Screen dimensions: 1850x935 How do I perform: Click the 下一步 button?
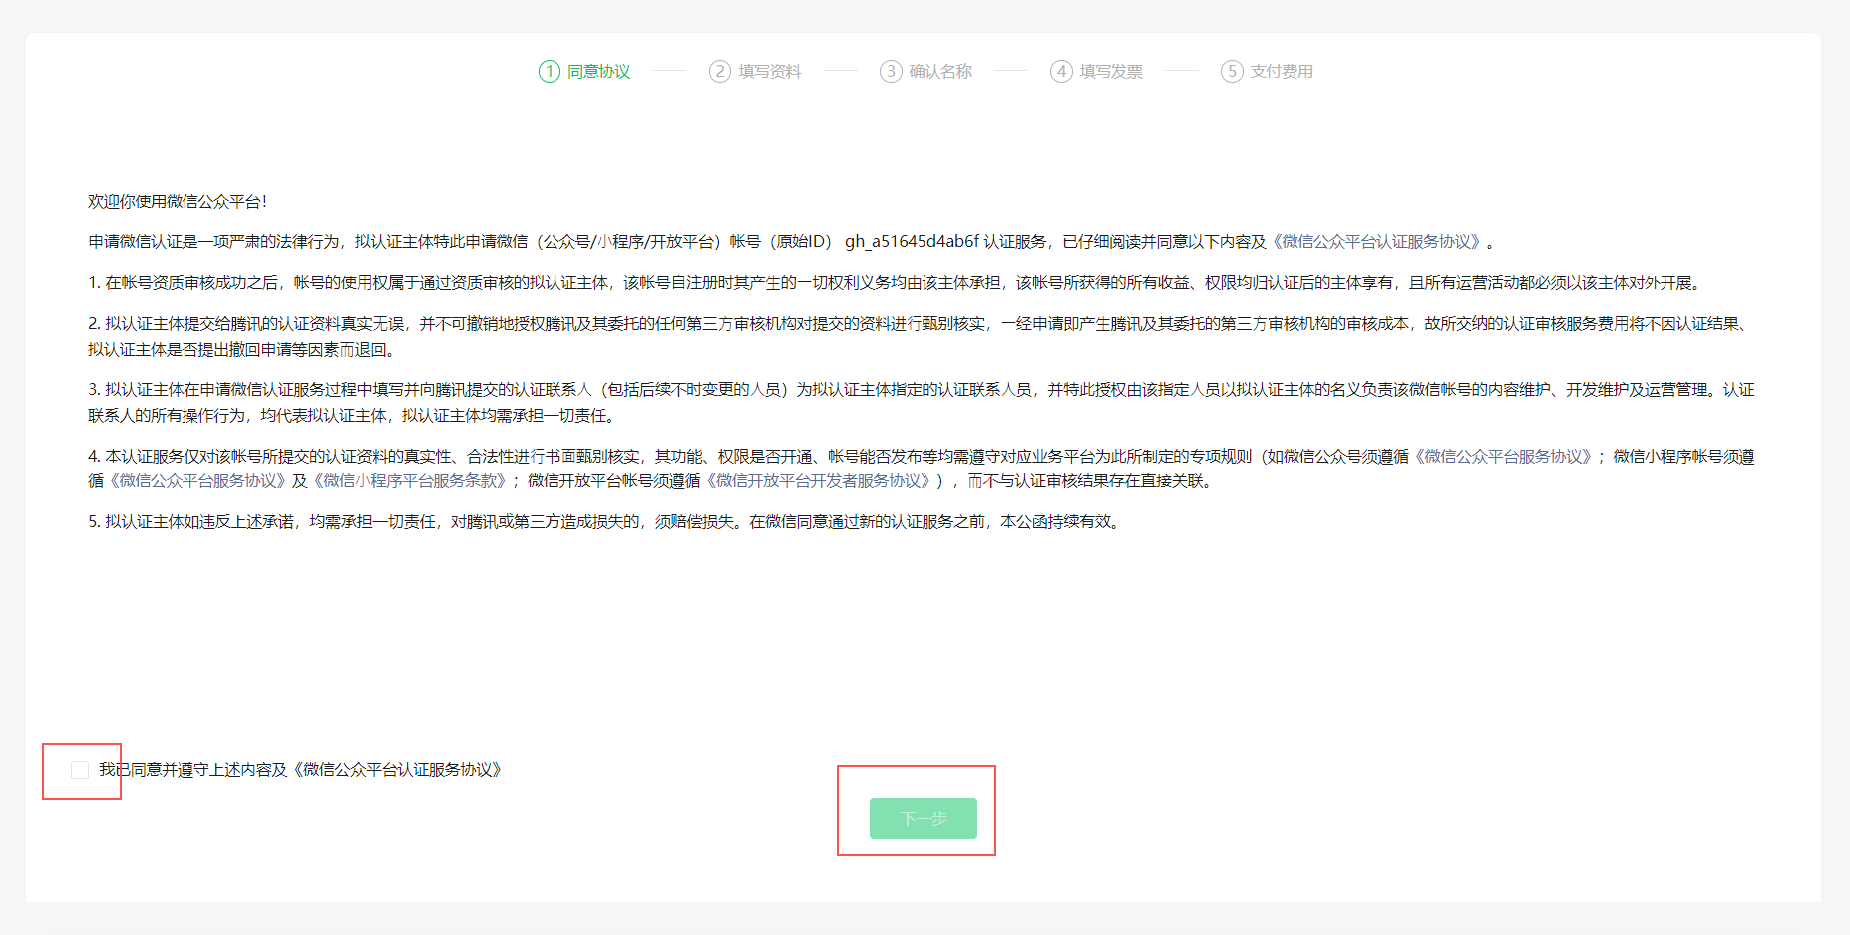pos(924,819)
